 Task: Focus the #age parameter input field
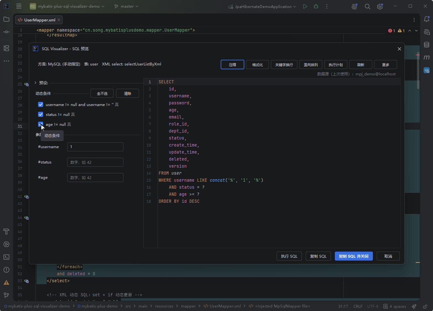pyautogui.click(x=95, y=177)
